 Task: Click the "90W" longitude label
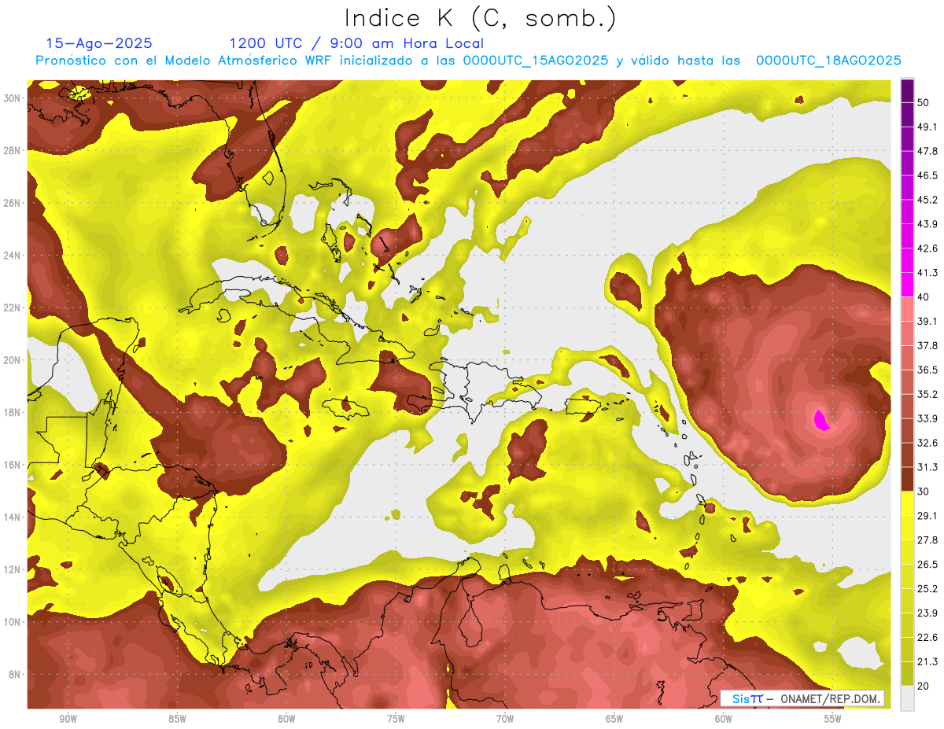68,719
